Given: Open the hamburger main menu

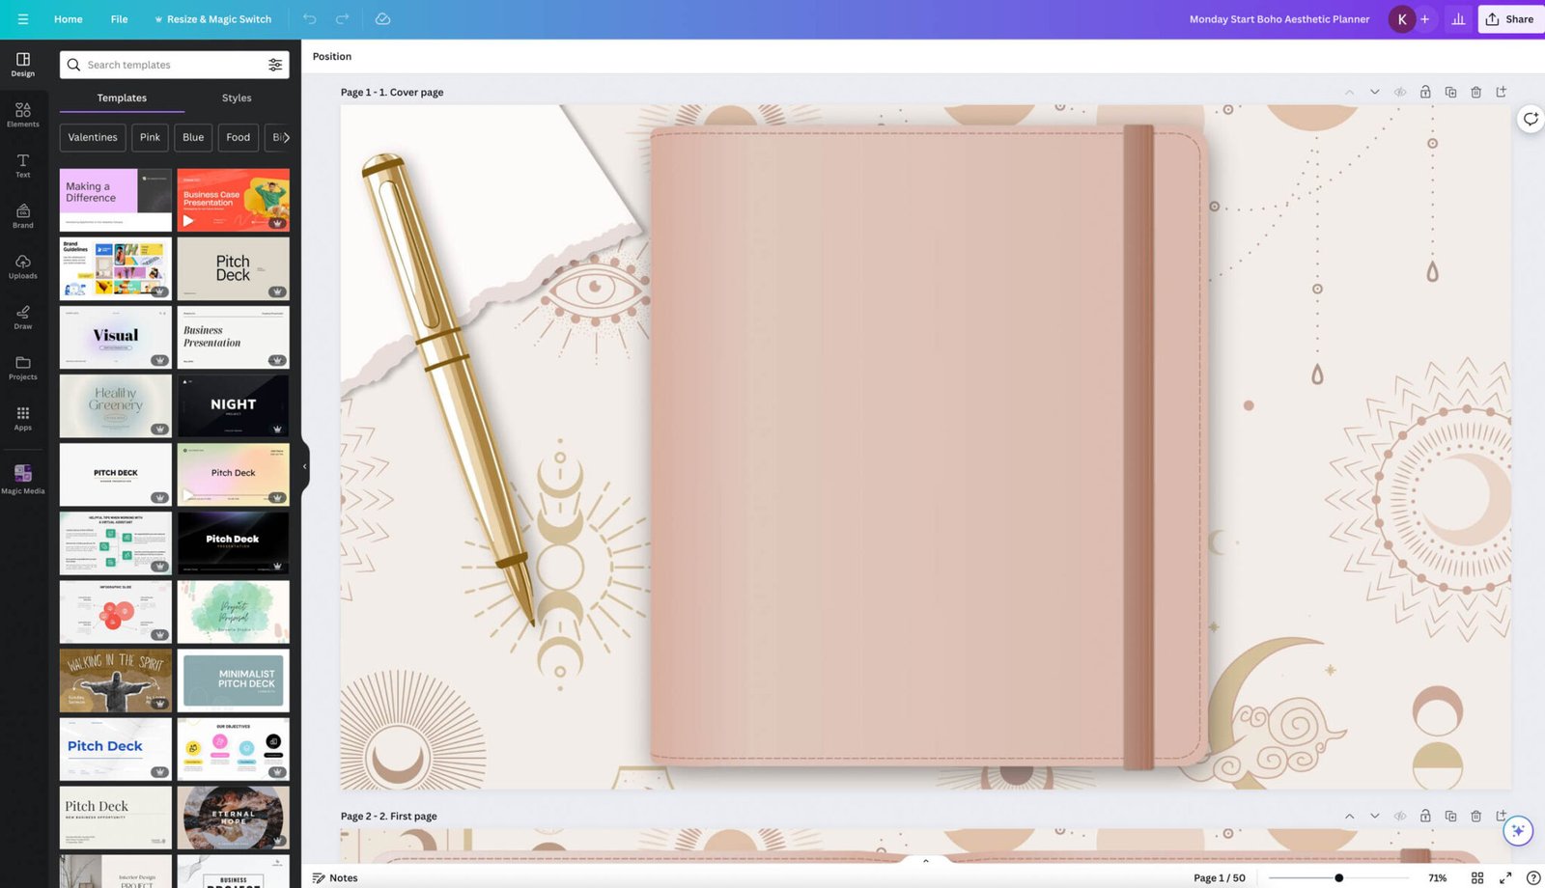Looking at the screenshot, I should pos(23,19).
